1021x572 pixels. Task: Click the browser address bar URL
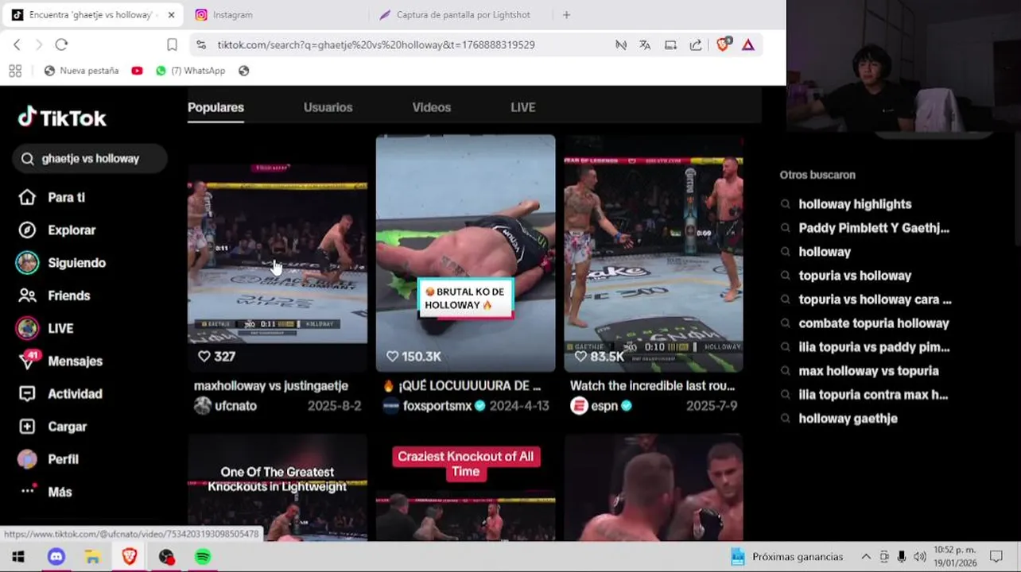point(376,45)
